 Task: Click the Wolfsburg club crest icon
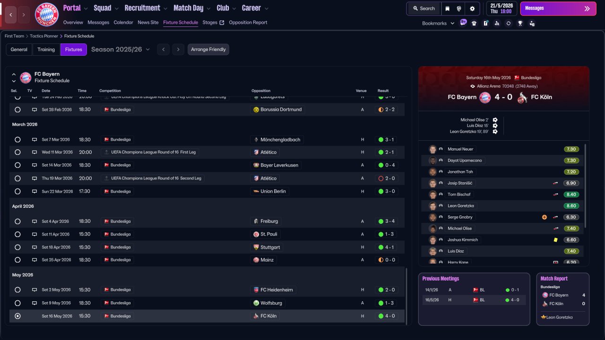(256, 303)
